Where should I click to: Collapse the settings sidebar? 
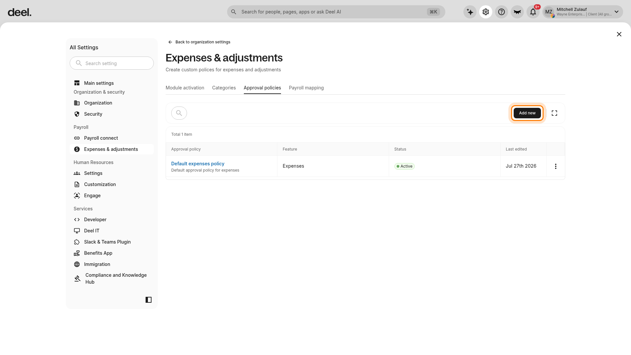click(149, 300)
